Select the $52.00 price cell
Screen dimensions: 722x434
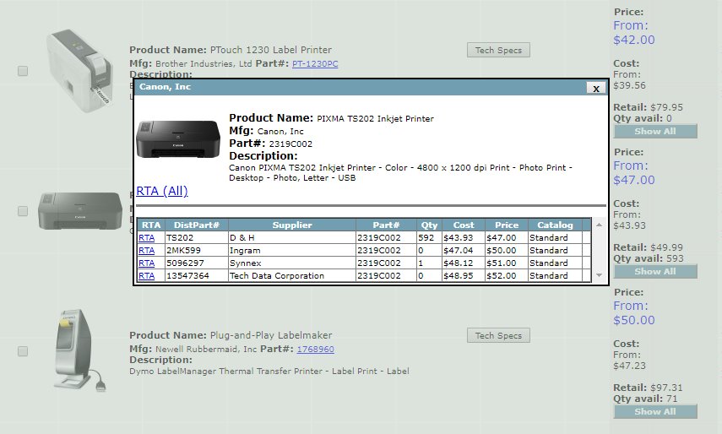pyautogui.click(x=507, y=275)
